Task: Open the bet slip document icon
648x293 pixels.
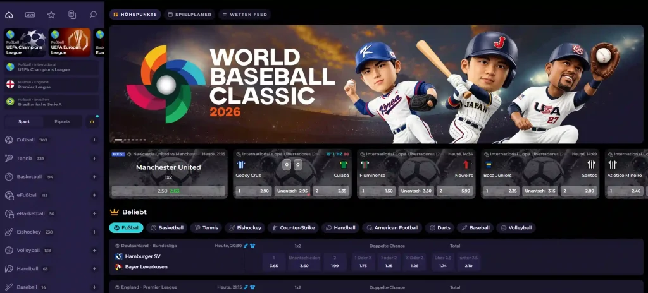Action: pos(72,15)
